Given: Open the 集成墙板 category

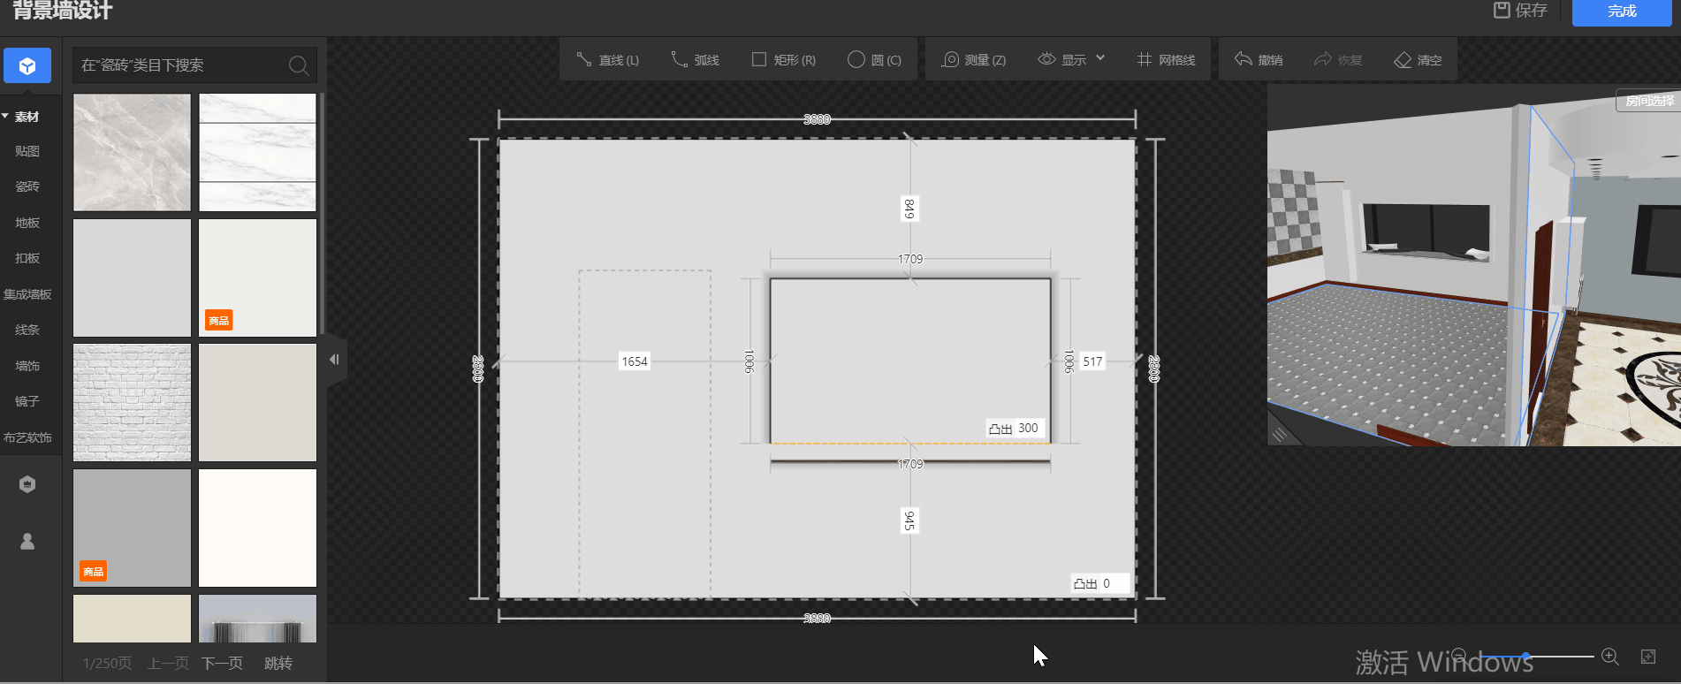Looking at the screenshot, I should pyautogui.click(x=27, y=294).
